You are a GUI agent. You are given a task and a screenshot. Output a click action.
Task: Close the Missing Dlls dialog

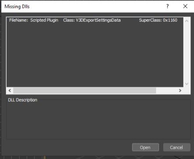pyautogui.click(x=185, y=6)
